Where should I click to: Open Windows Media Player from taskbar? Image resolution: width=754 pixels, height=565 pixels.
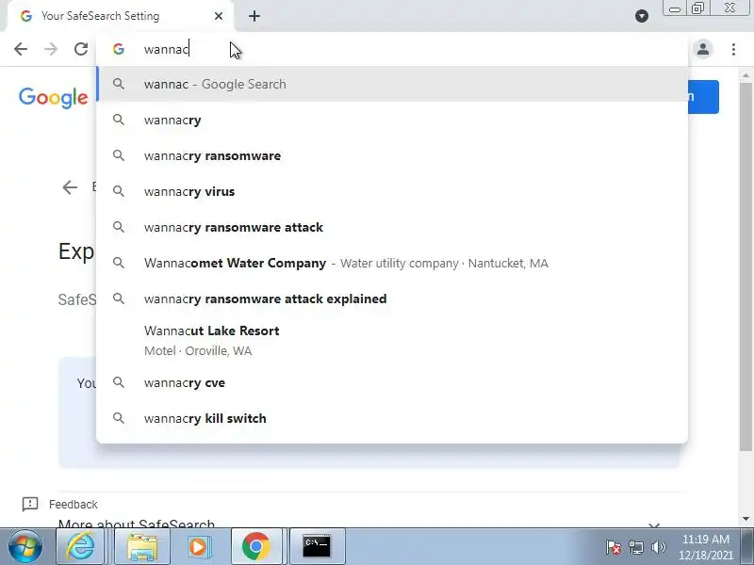tap(198, 547)
